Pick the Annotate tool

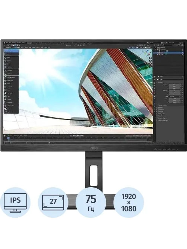tap(11, 71)
